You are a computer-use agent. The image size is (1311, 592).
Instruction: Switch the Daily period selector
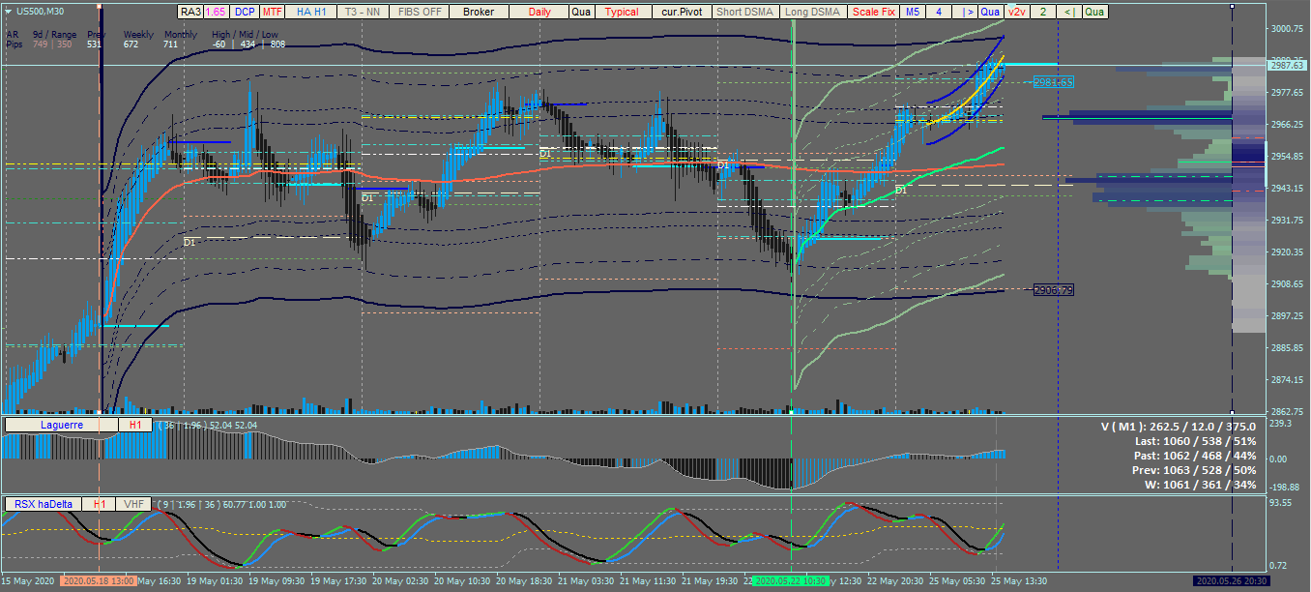pos(539,12)
